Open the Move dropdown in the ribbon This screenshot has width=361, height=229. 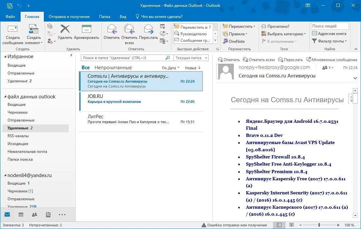click(x=239, y=26)
